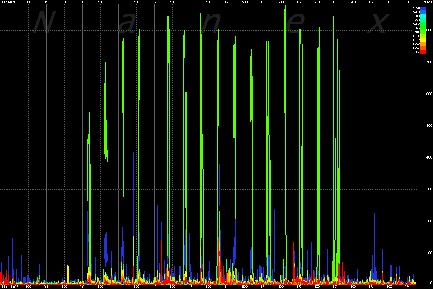This screenshot has height=289, width=433.
Task: Select the '400' y-axis value
Action: [429, 158]
